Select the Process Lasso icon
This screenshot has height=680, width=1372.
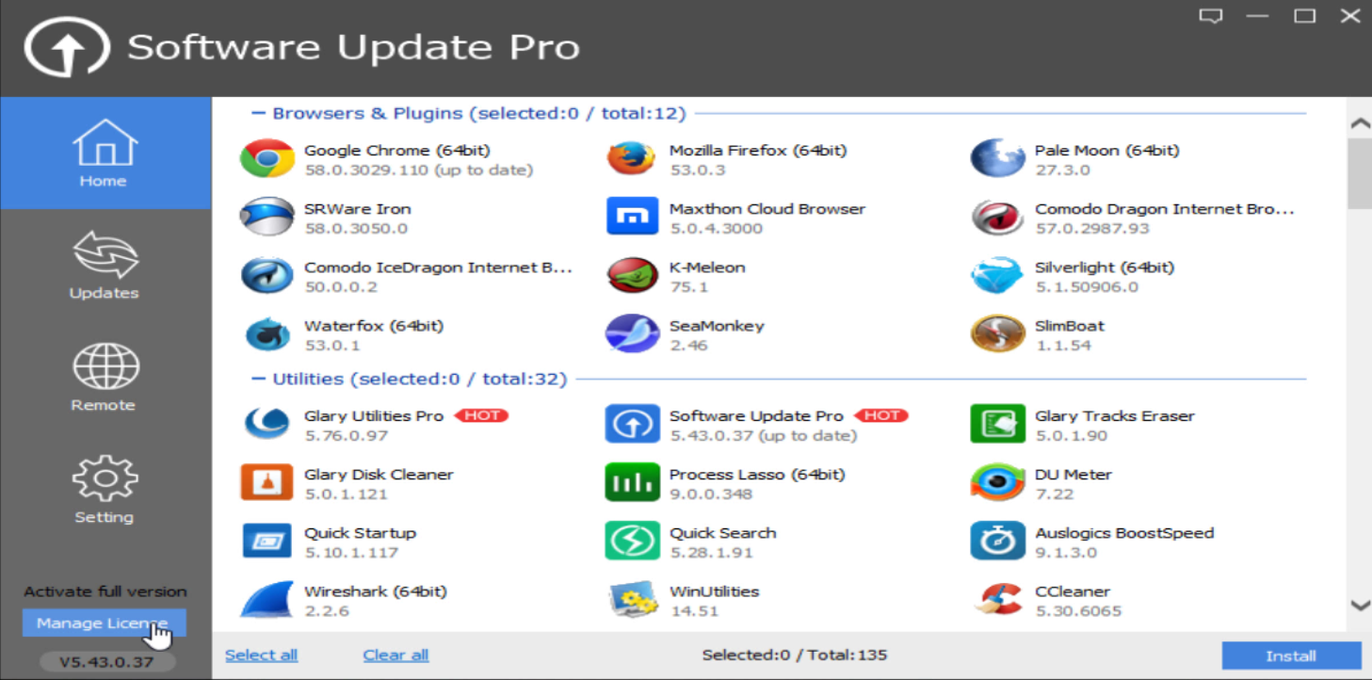(632, 482)
